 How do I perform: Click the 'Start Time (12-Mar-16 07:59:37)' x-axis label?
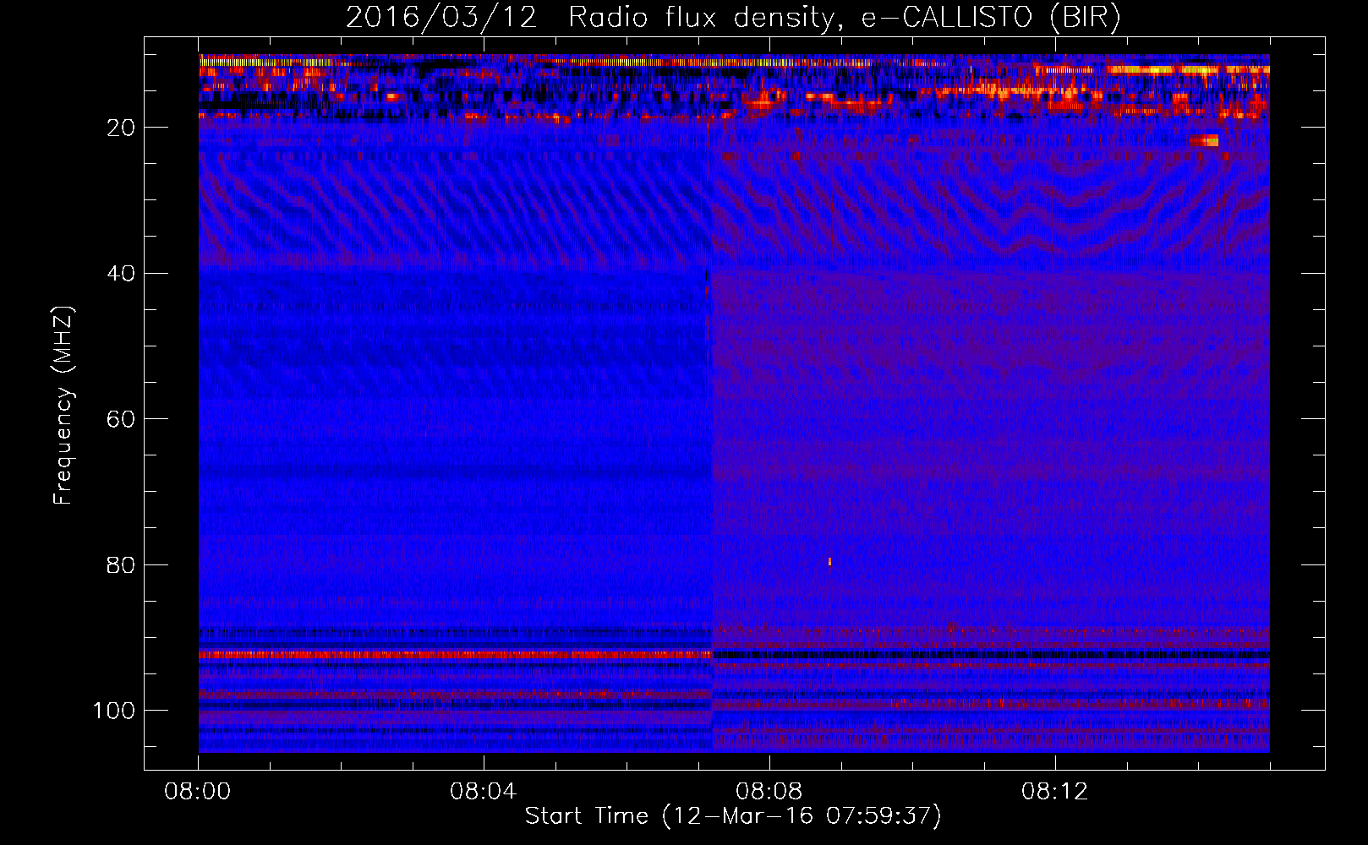(733, 816)
